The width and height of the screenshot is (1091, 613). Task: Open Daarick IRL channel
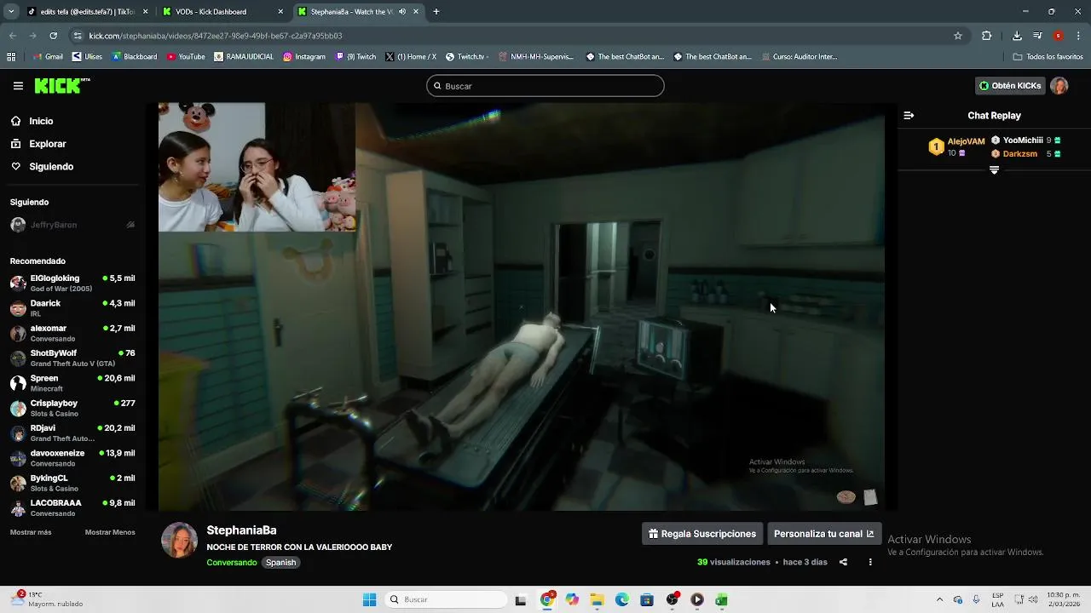(72, 308)
